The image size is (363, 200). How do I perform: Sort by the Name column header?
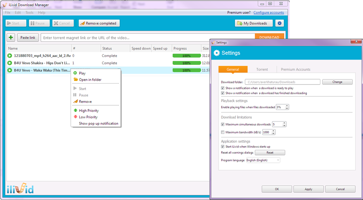(x=39, y=48)
